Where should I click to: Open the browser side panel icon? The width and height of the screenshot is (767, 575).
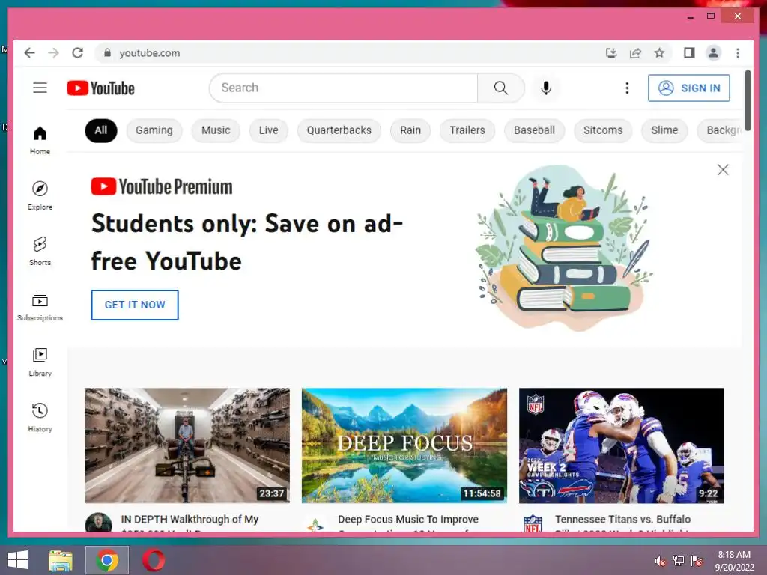tap(689, 53)
